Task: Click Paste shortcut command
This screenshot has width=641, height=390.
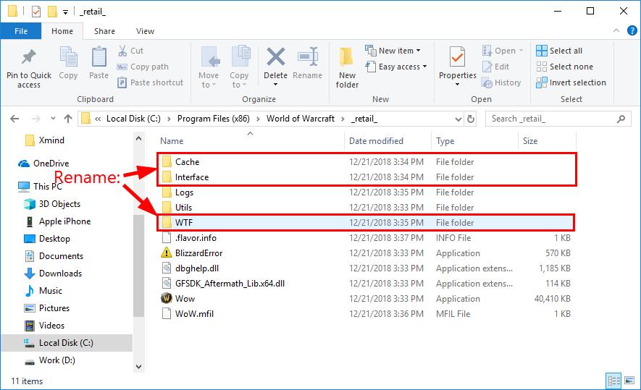Action: point(151,82)
